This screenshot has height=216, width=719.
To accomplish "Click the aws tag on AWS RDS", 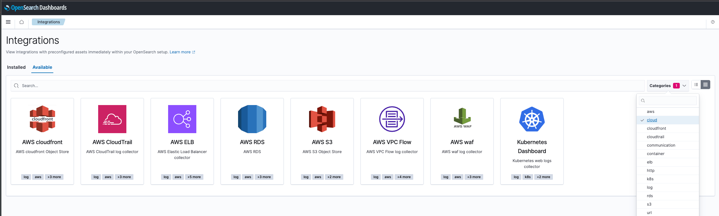I will point(248,177).
